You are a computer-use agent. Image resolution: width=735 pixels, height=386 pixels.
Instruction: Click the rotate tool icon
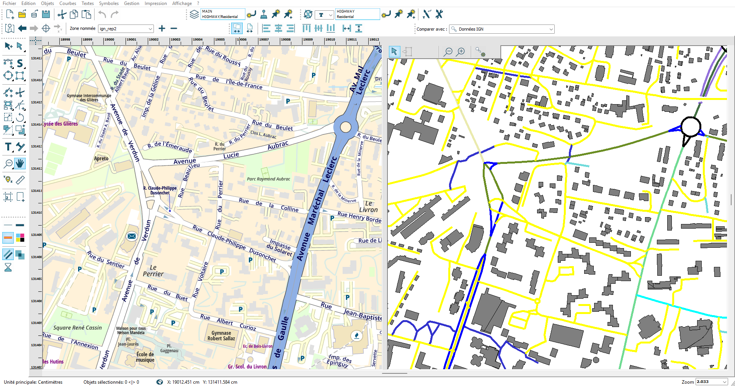[x=20, y=117]
